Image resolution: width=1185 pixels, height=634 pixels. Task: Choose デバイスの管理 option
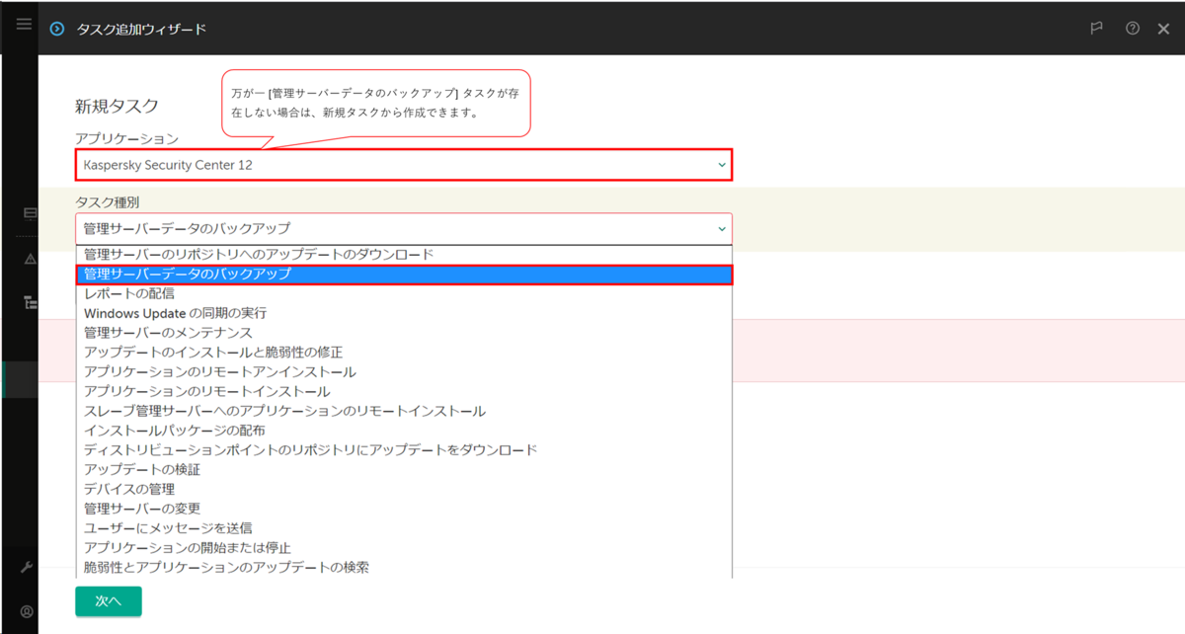tap(404, 489)
